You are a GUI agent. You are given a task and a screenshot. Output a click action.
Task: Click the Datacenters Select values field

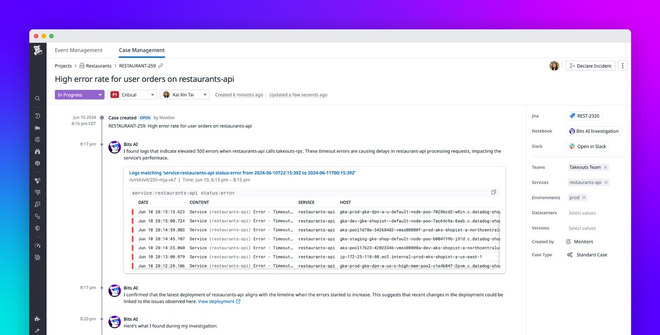[583, 214]
